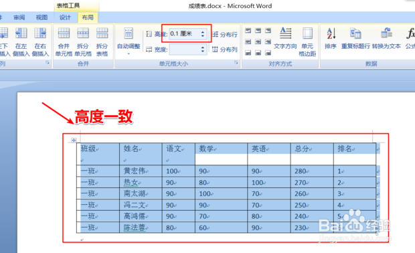415x253 pixels.
Task: Align text bottom center icon
Action: 258,53
